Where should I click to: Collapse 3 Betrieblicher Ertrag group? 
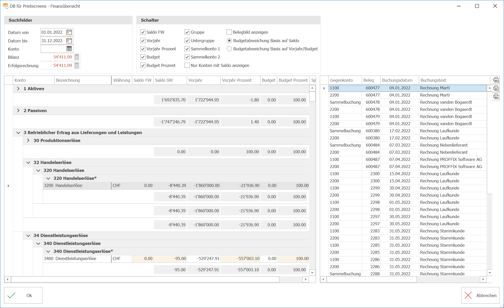tap(18, 133)
